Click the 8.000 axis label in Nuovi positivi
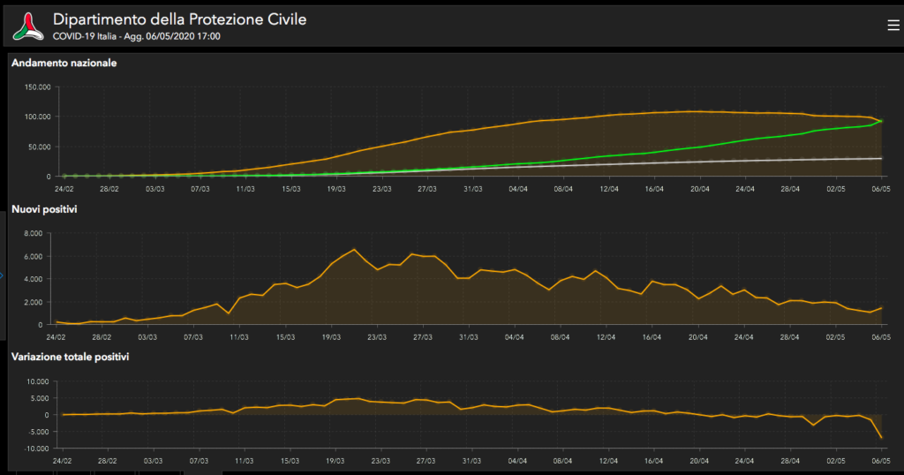This screenshot has height=475, width=904. click(x=32, y=234)
